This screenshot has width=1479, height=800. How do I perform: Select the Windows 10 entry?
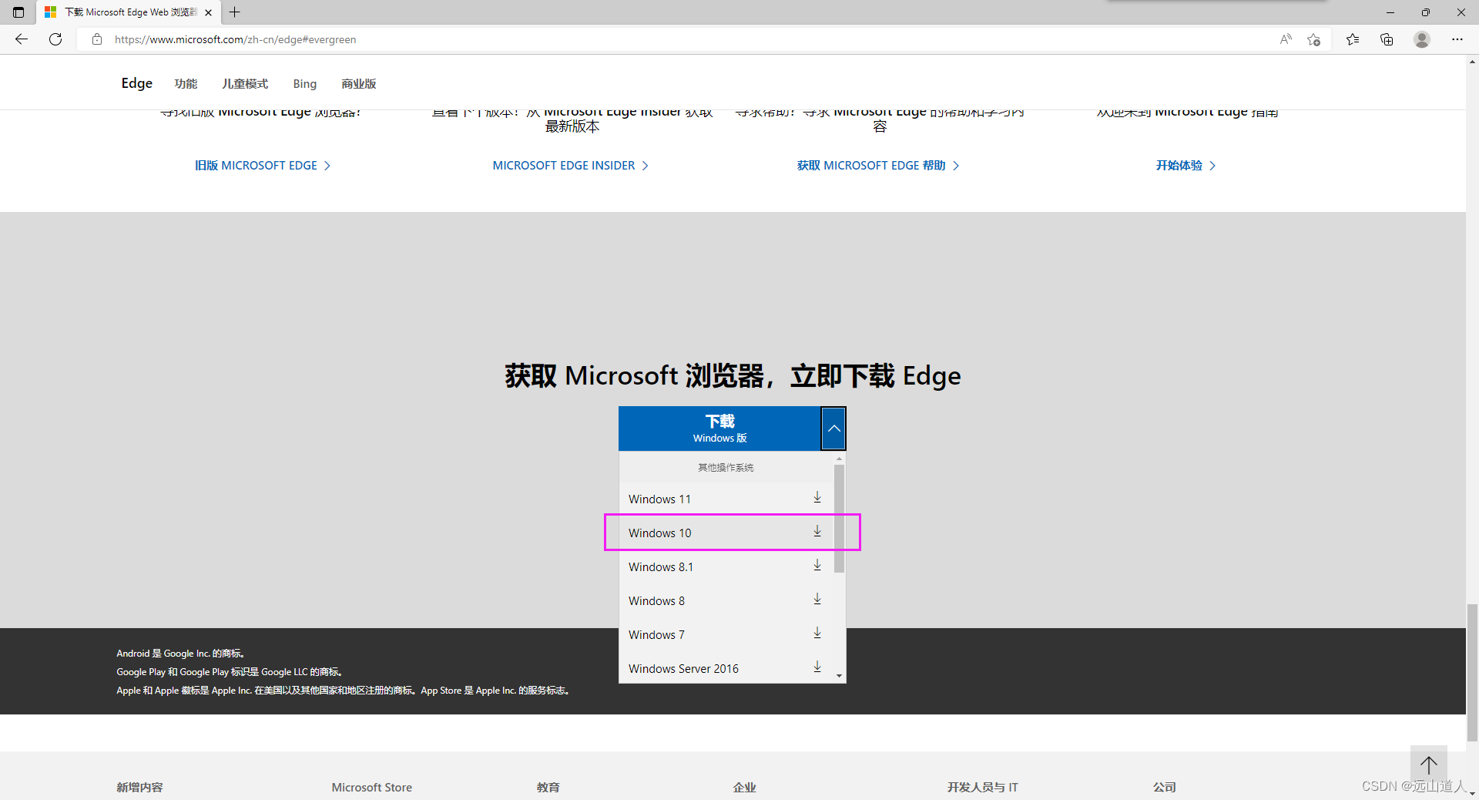click(x=726, y=533)
